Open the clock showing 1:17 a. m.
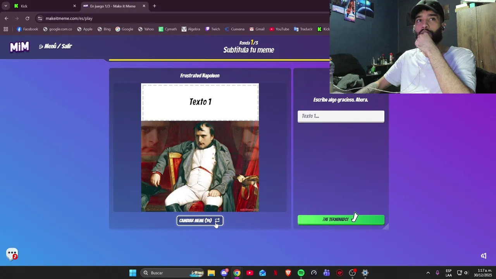496x279 pixels. pyautogui.click(x=483, y=273)
